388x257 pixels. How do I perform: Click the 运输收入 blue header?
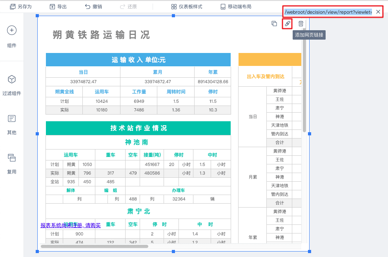138,60
